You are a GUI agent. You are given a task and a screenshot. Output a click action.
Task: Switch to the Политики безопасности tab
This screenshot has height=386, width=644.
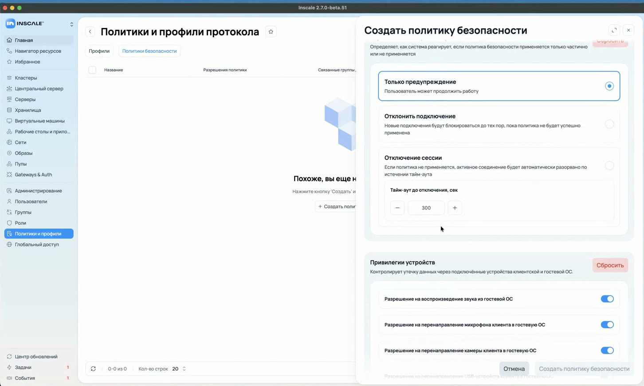tap(149, 51)
